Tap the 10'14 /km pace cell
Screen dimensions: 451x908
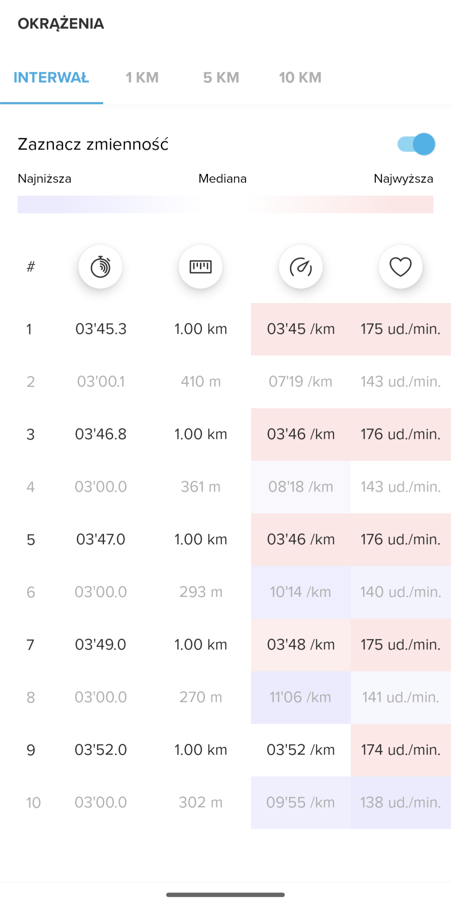[x=301, y=592]
